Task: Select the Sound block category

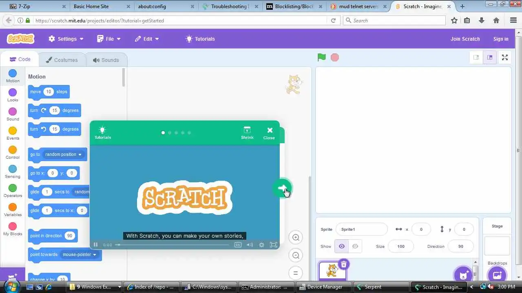Action: click(x=13, y=114)
